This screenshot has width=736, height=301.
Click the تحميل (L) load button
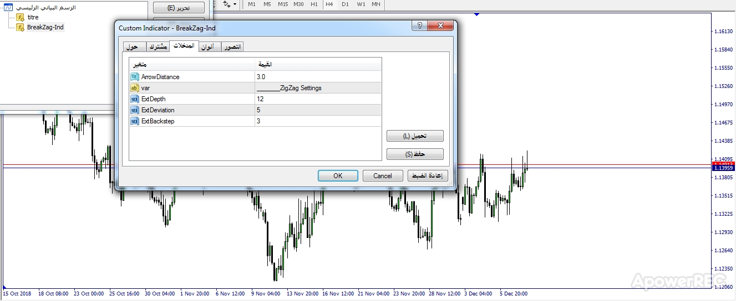pos(415,136)
